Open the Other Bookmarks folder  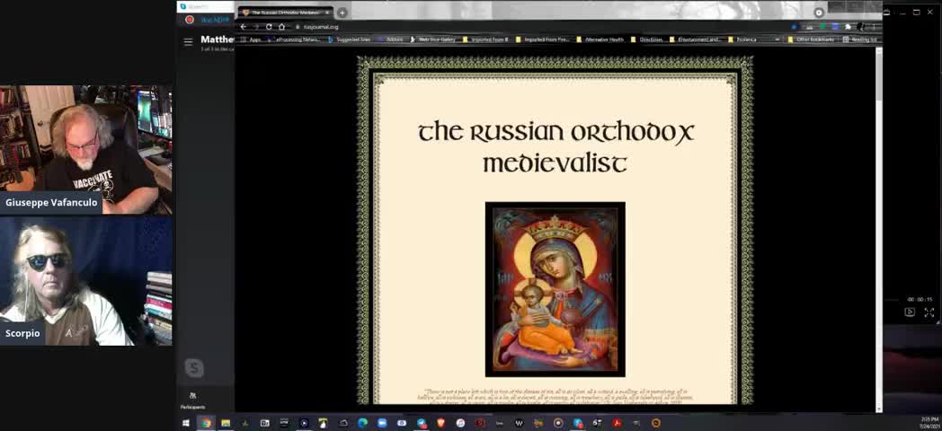click(812, 40)
